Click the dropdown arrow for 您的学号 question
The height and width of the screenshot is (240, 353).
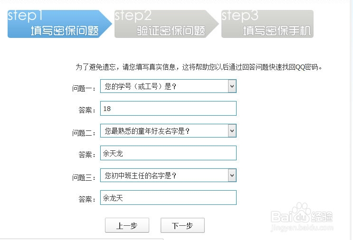pyautogui.click(x=232, y=86)
